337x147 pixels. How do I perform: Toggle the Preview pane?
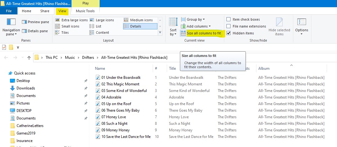(35, 22)
